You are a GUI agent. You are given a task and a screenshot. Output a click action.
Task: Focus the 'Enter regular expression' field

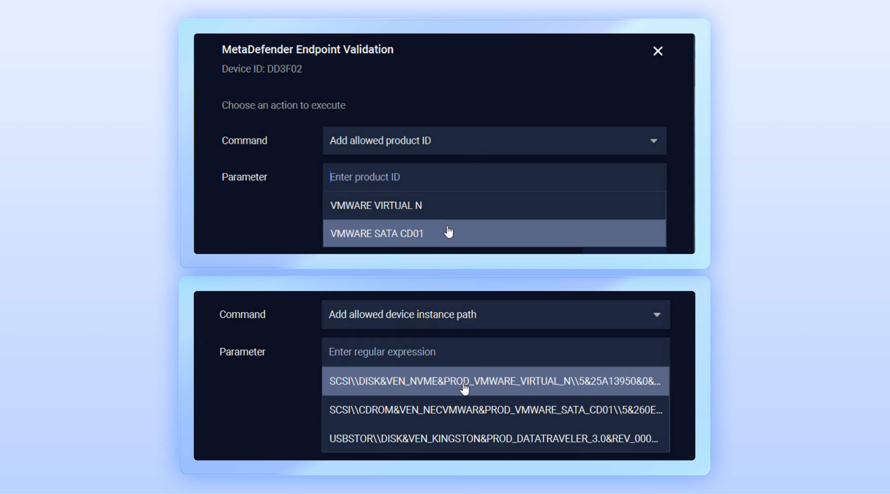(495, 352)
